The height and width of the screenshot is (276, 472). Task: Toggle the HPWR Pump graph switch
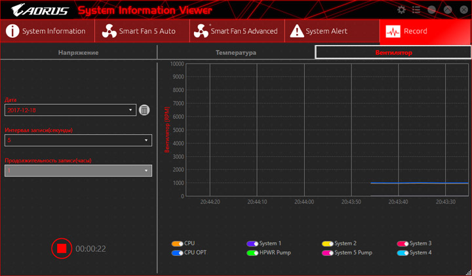point(252,253)
